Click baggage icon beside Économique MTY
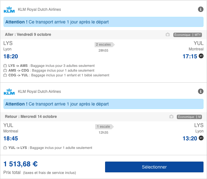Viewport: 207px width, 179px height. 168,35
